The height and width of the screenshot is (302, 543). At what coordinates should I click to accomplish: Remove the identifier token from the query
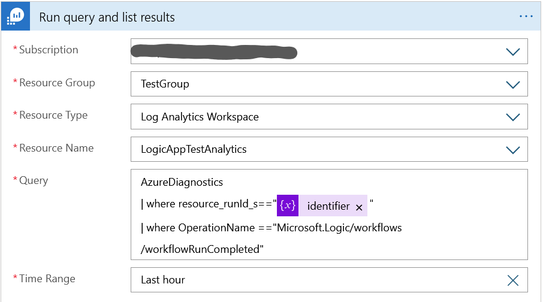pyautogui.click(x=359, y=207)
